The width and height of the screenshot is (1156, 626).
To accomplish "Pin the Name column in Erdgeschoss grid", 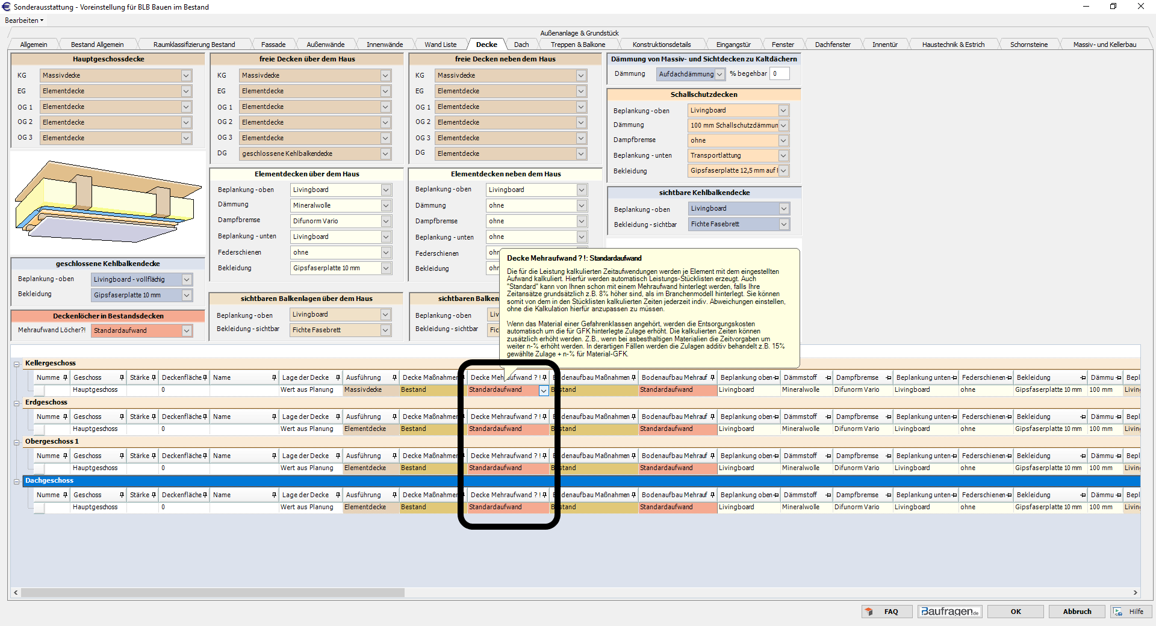I will (274, 417).
